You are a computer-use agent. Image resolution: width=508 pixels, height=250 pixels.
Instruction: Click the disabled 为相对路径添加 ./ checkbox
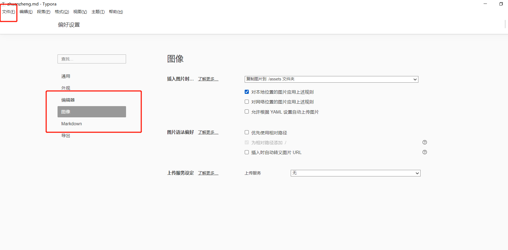pyautogui.click(x=247, y=143)
